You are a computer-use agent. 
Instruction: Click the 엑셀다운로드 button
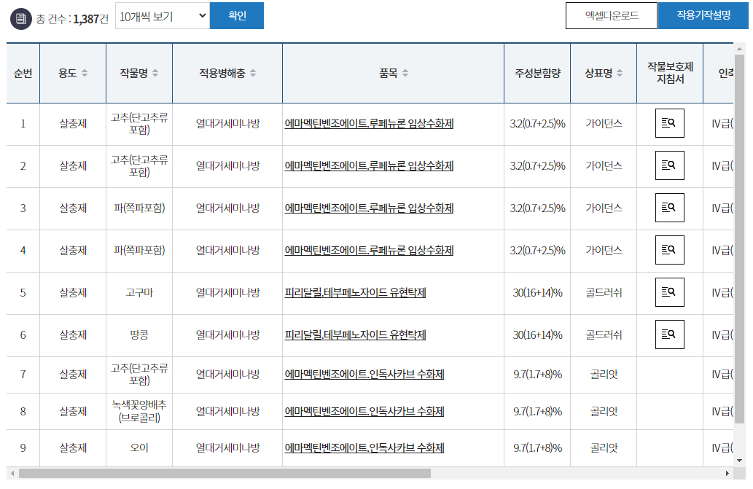(x=612, y=16)
